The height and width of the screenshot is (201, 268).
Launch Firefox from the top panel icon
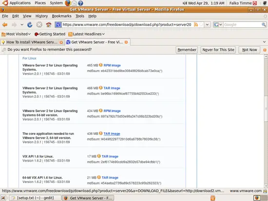pos(68,3)
